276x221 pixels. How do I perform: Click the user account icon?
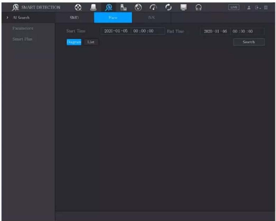(249, 8)
